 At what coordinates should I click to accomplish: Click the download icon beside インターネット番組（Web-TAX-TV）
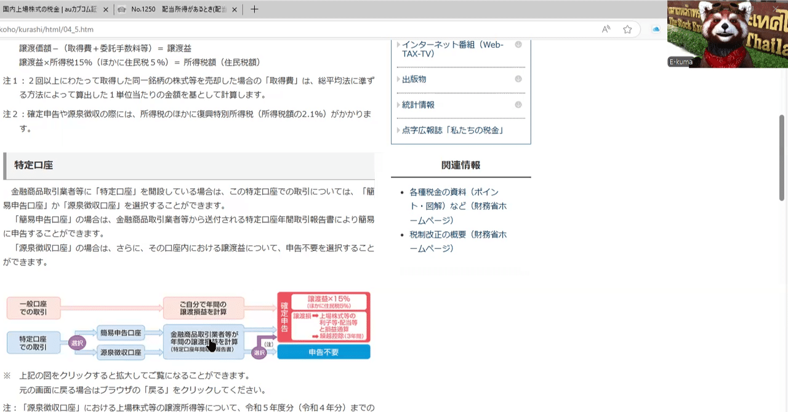518,44
